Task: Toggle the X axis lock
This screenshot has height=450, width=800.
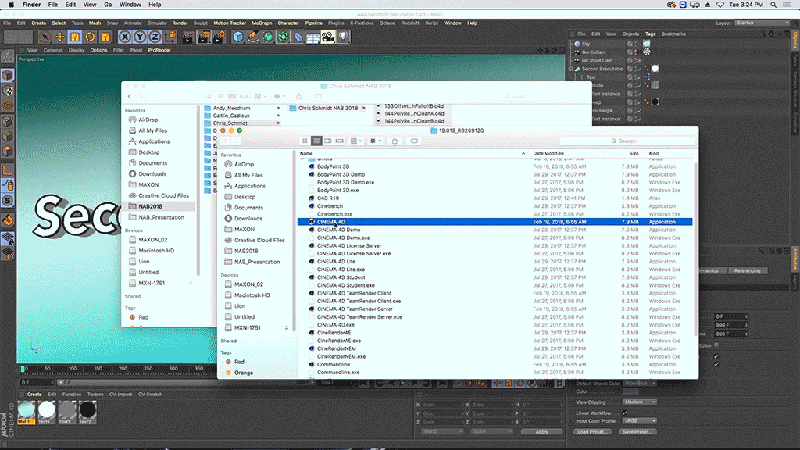Action: point(124,37)
